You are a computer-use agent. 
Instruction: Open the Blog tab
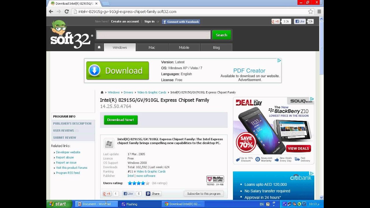pos(216,47)
